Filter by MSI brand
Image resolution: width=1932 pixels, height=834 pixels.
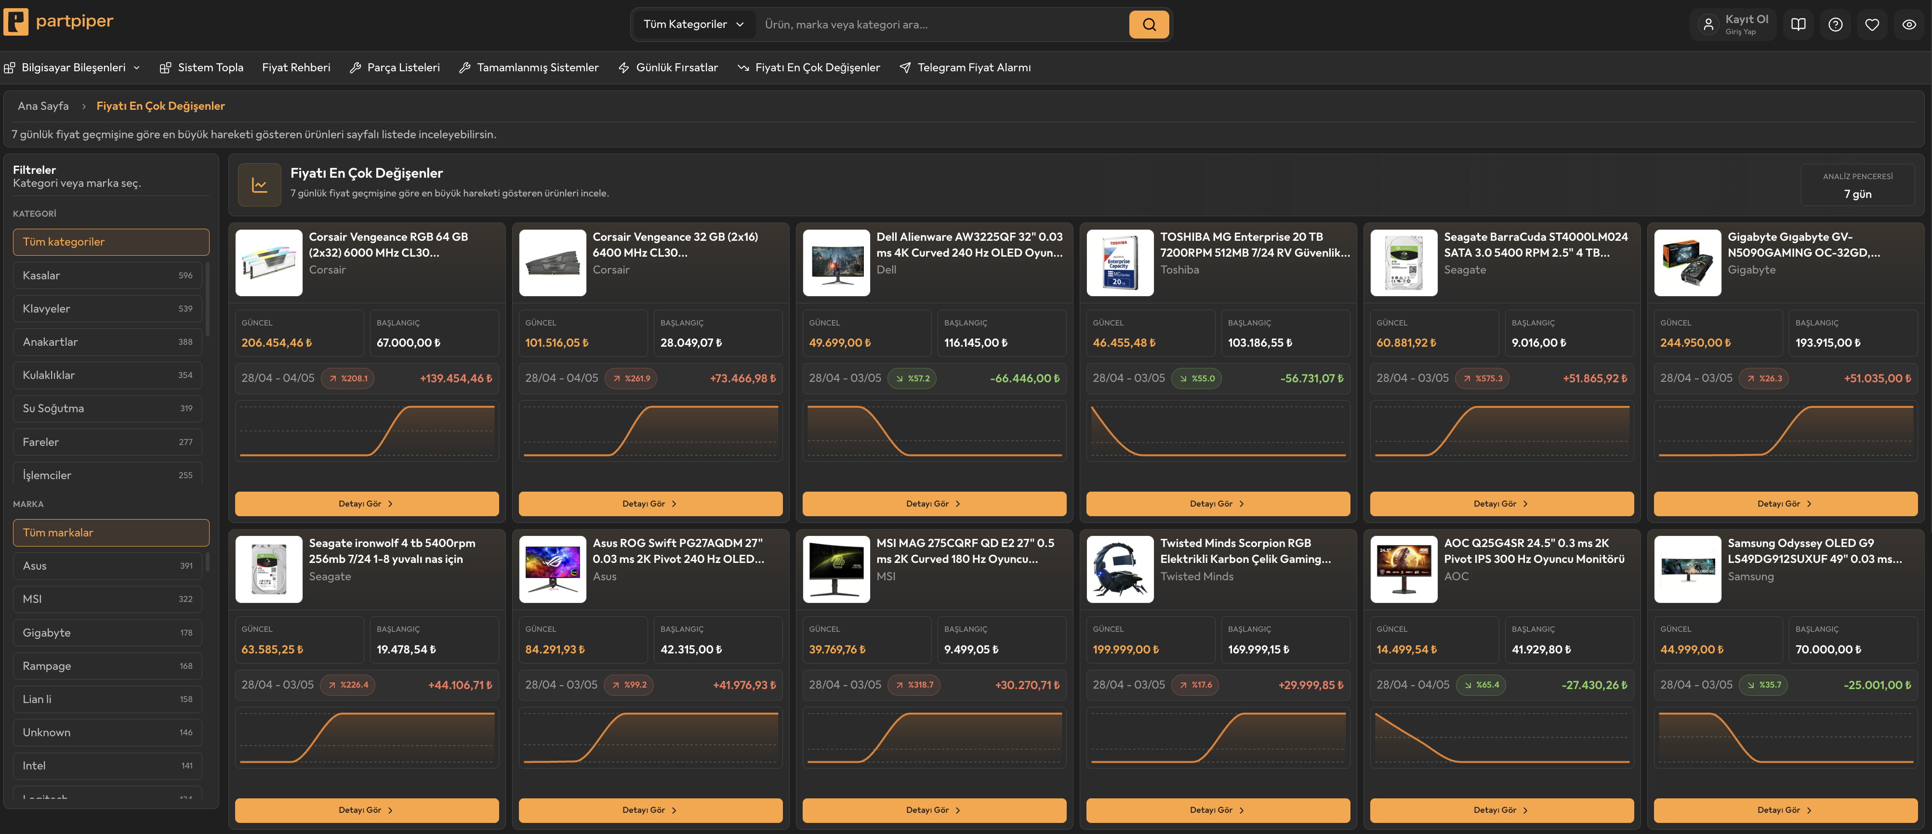click(x=107, y=599)
